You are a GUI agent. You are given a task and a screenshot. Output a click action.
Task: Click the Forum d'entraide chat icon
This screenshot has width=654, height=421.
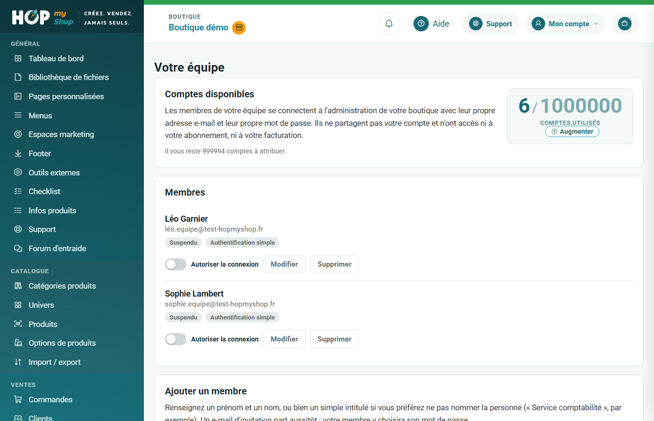[18, 248]
